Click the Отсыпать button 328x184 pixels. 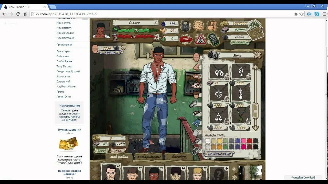tap(240, 42)
